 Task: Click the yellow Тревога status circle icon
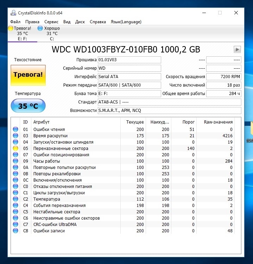11,28
